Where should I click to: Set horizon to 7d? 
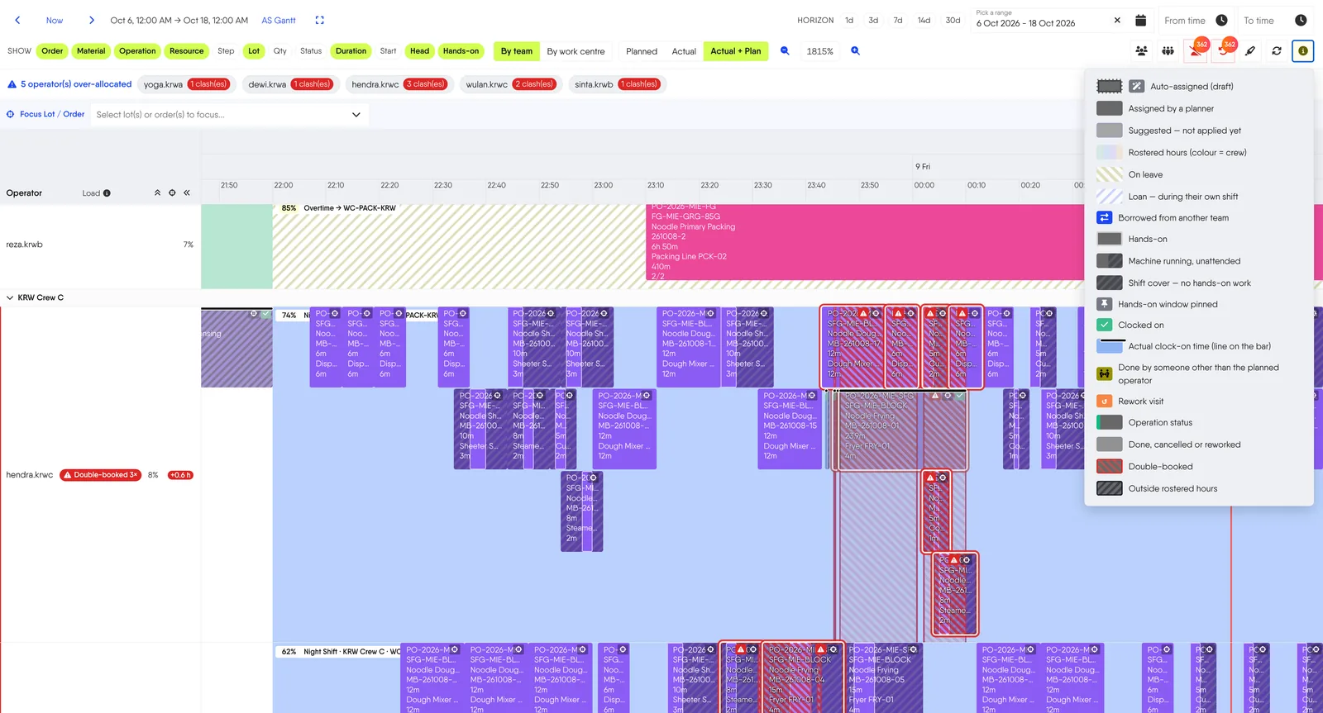[x=898, y=21]
